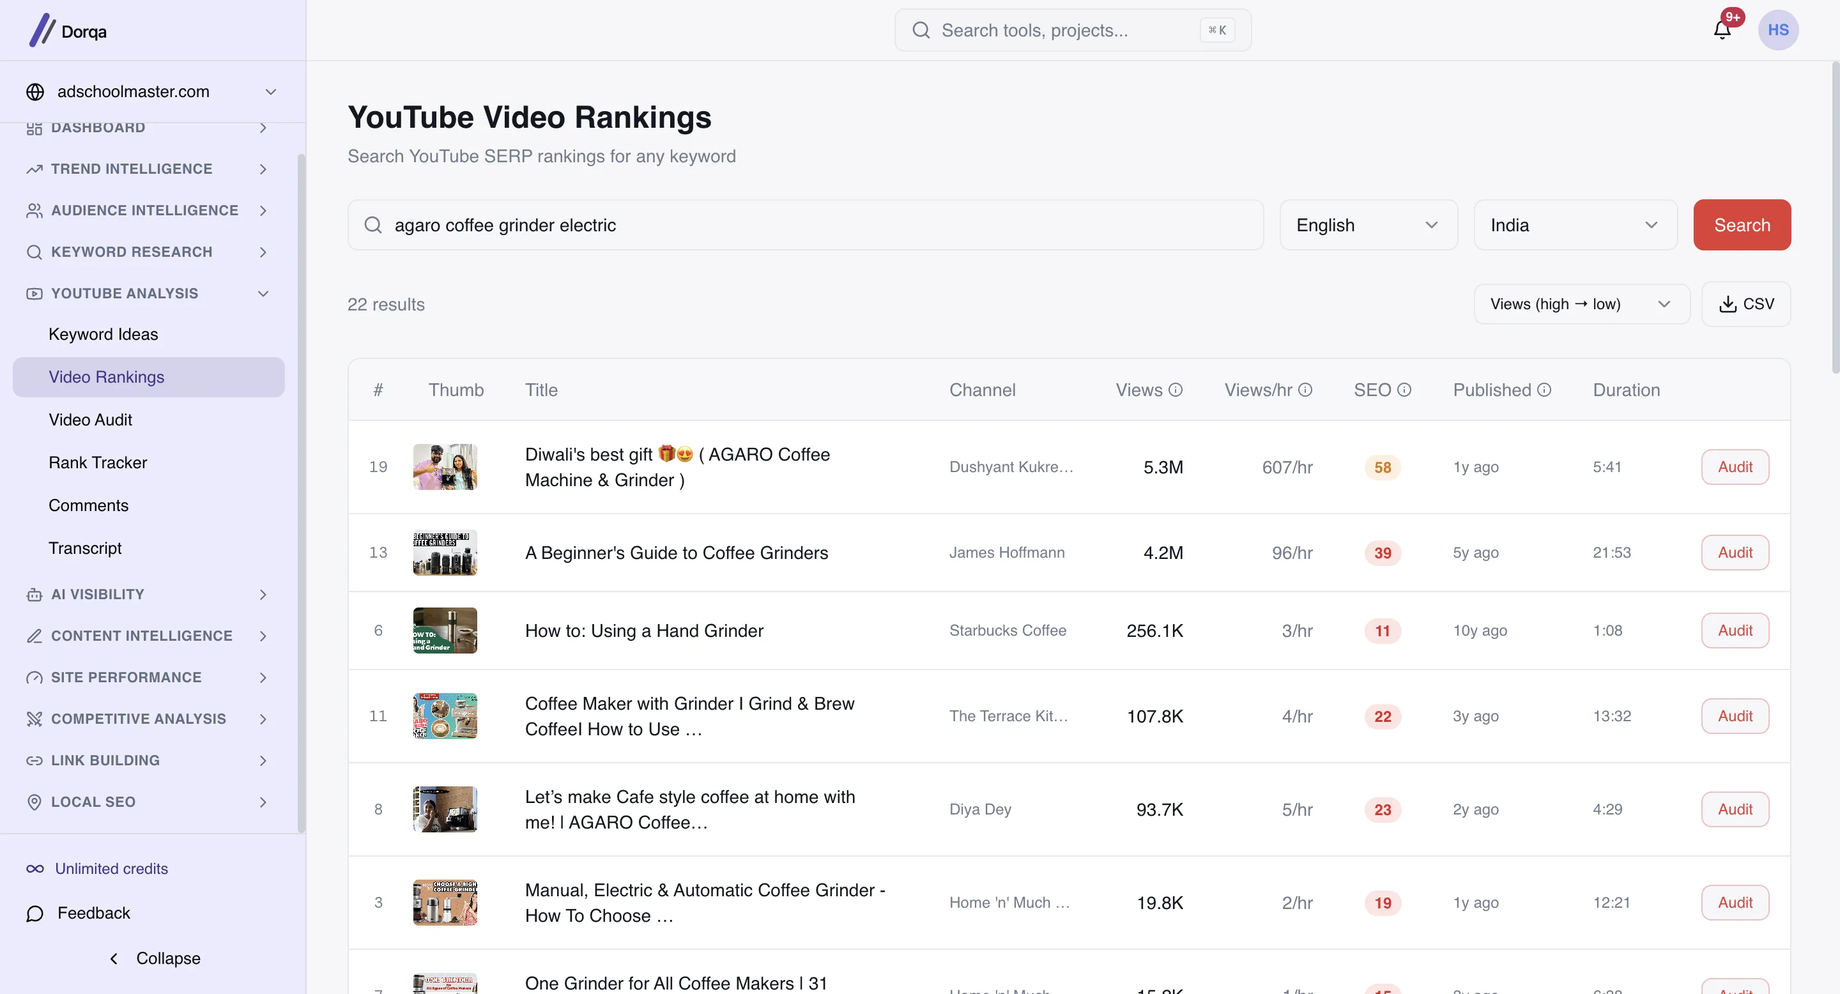Click the global search magnifier icon
This screenshot has height=994, width=1840.
(x=921, y=30)
